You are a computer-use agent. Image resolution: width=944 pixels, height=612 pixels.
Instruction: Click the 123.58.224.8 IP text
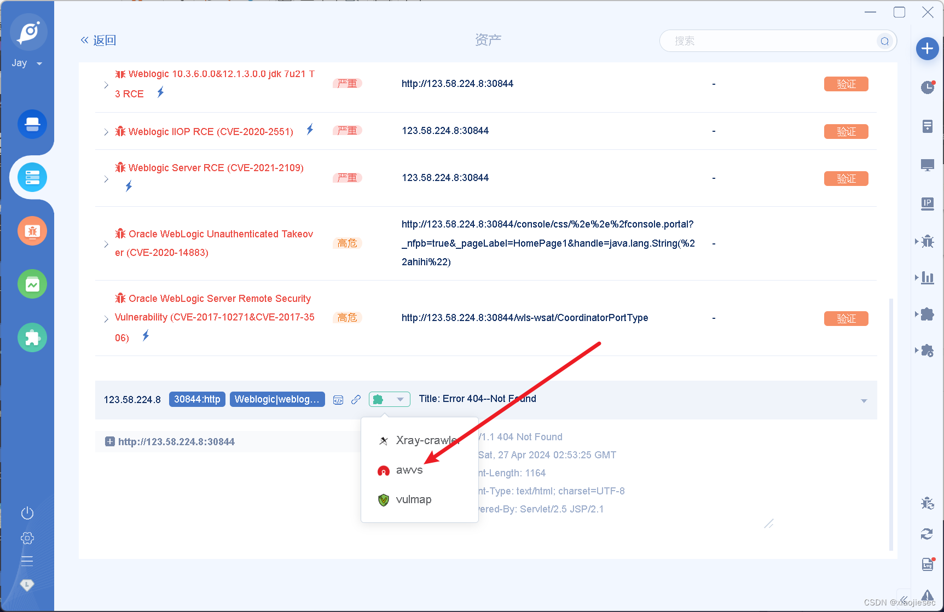132,400
